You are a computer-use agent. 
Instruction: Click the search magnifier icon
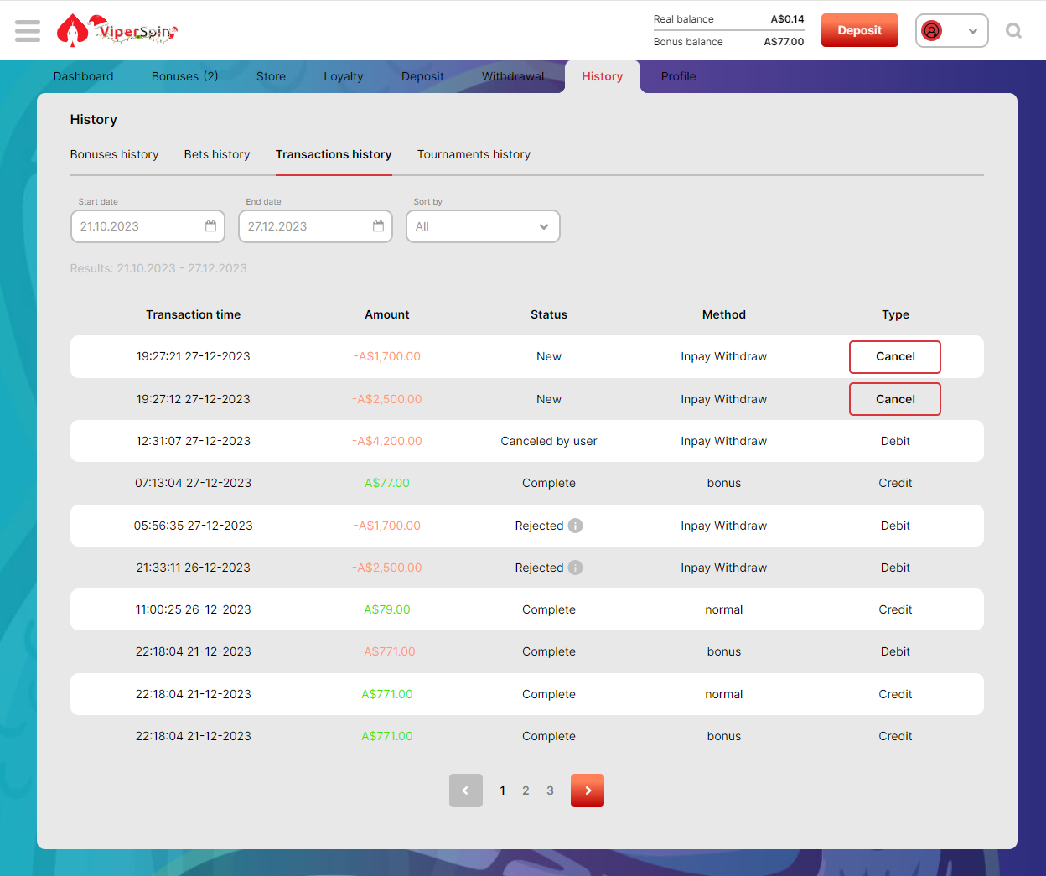click(x=1013, y=31)
